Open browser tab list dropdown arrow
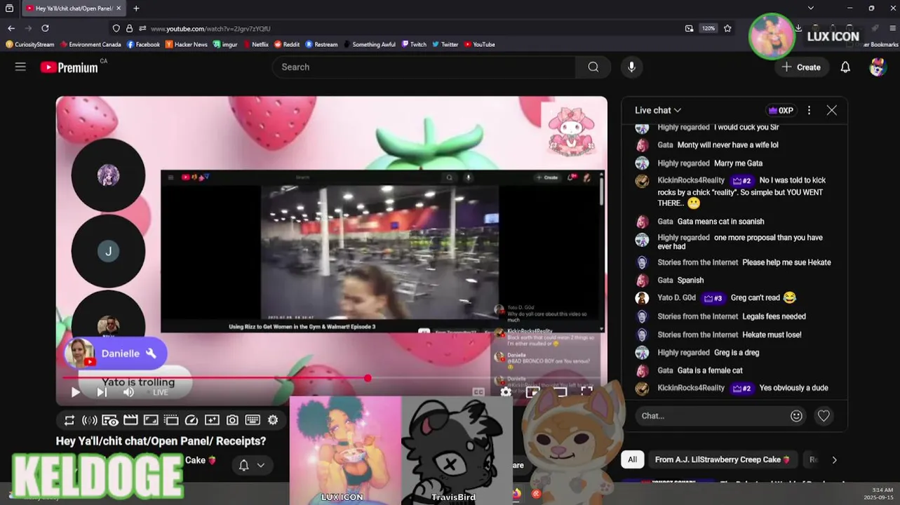This screenshot has width=900, height=505. [811, 8]
